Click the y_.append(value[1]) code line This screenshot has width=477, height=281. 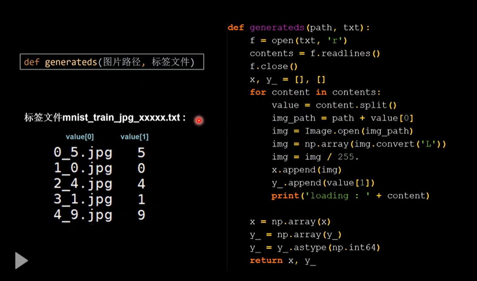324,183
